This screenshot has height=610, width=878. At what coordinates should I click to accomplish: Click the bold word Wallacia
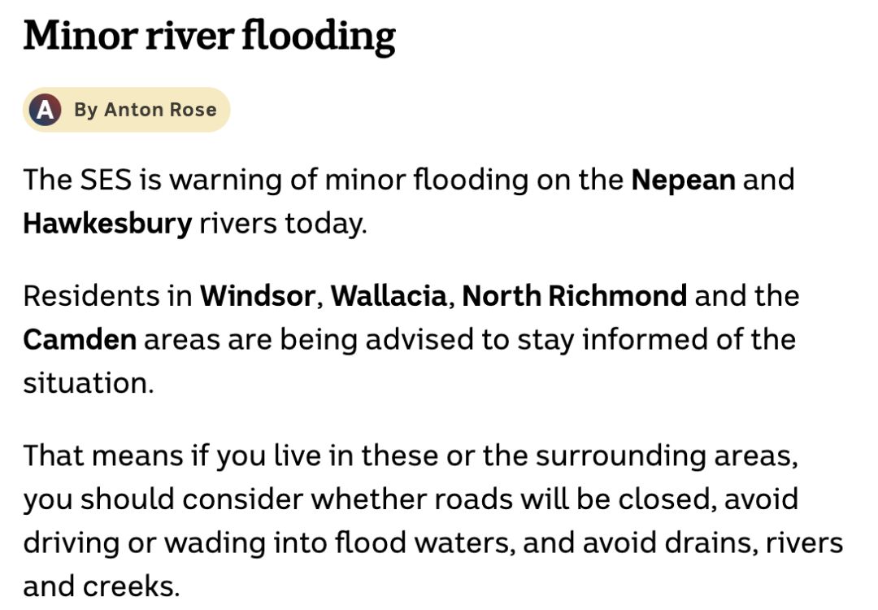click(389, 296)
